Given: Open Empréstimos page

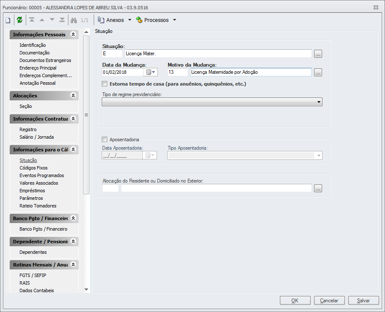Looking at the screenshot, I should (33, 191).
